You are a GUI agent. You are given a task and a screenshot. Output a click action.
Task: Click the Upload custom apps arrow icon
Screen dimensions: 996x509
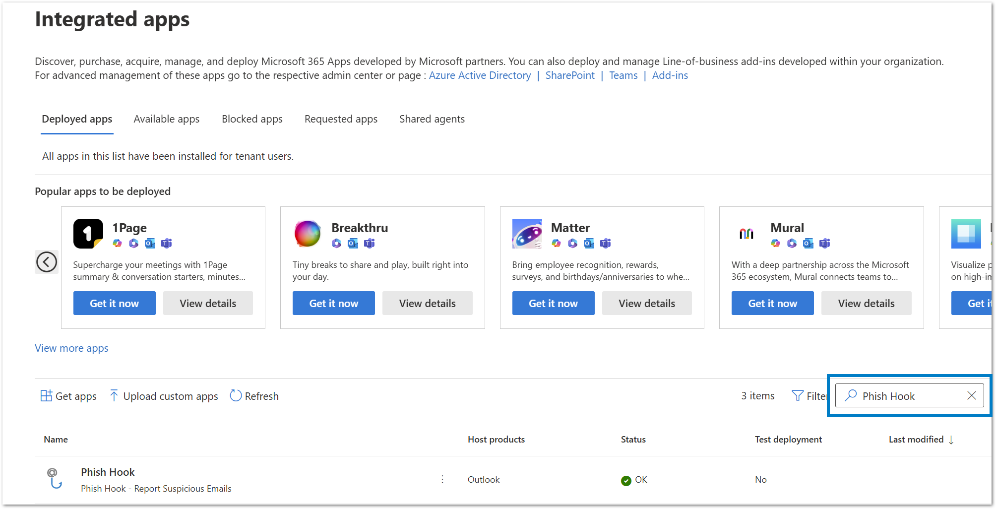[114, 395]
